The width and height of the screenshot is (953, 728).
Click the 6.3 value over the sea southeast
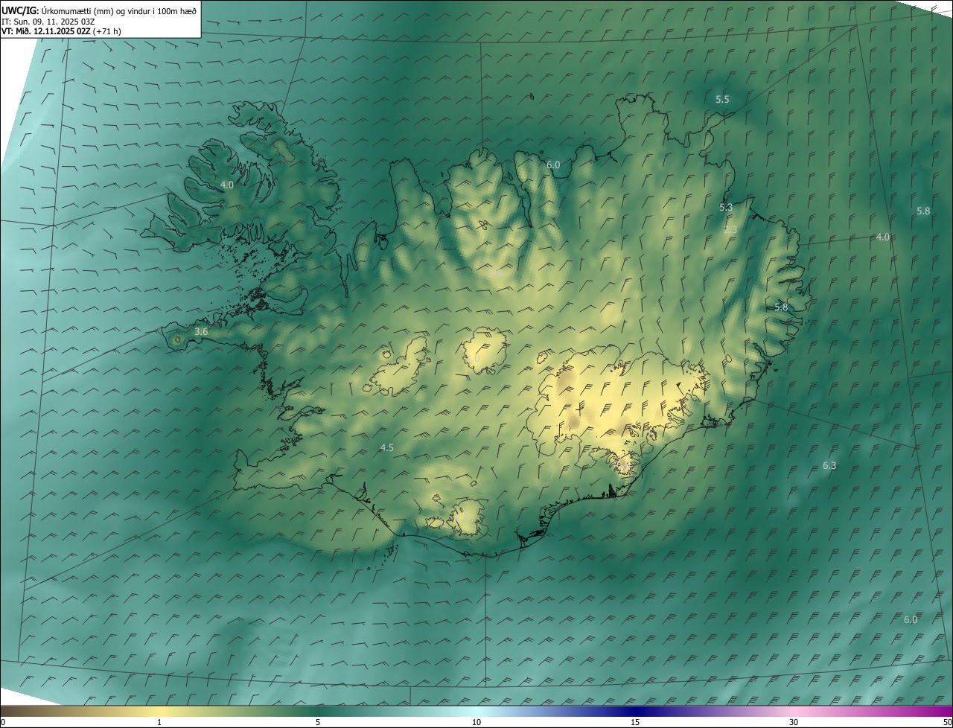[829, 465]
